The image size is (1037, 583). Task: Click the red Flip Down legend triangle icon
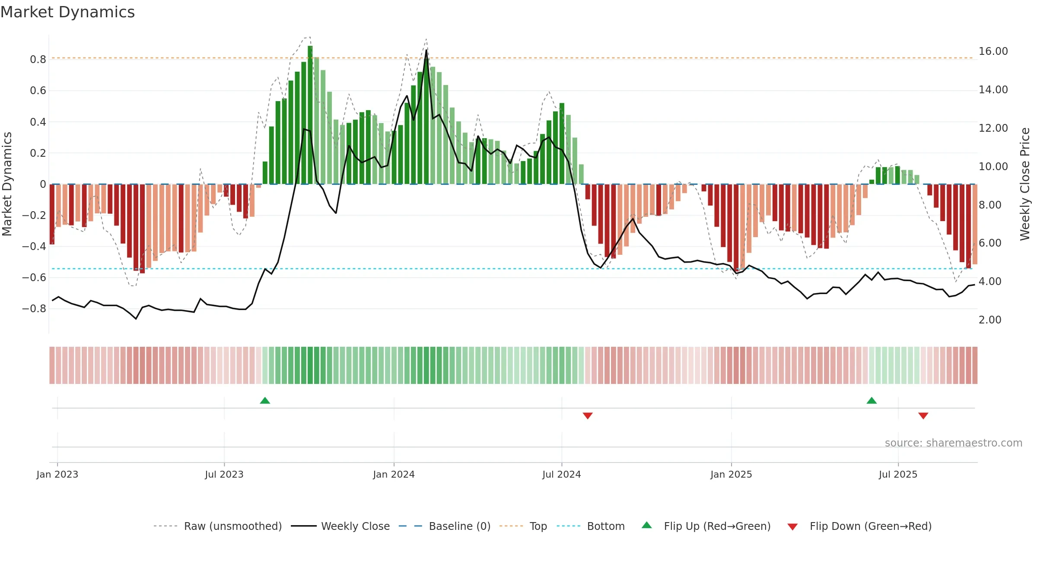click(792, 527)
